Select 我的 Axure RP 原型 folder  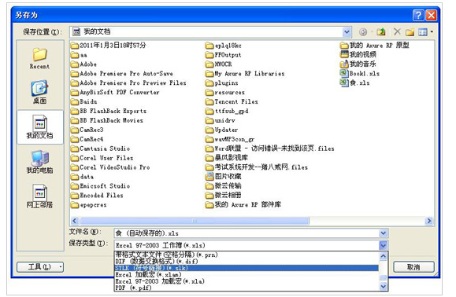375,46
